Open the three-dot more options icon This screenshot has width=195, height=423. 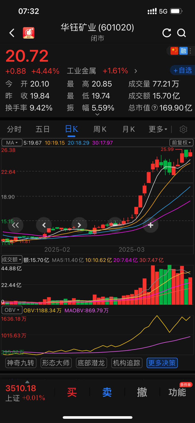(x=190, y=51)
